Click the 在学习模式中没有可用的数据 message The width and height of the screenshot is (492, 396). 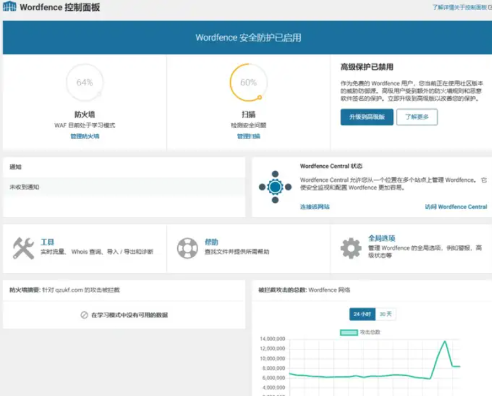pos(129,315)
